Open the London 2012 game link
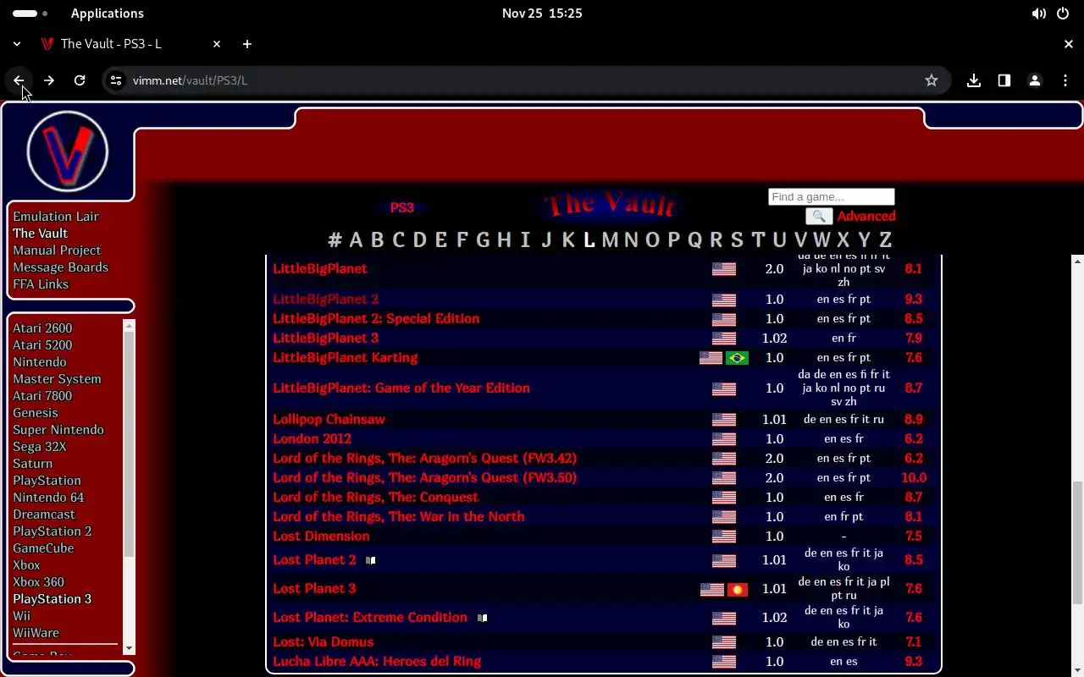 click(312, 439)
